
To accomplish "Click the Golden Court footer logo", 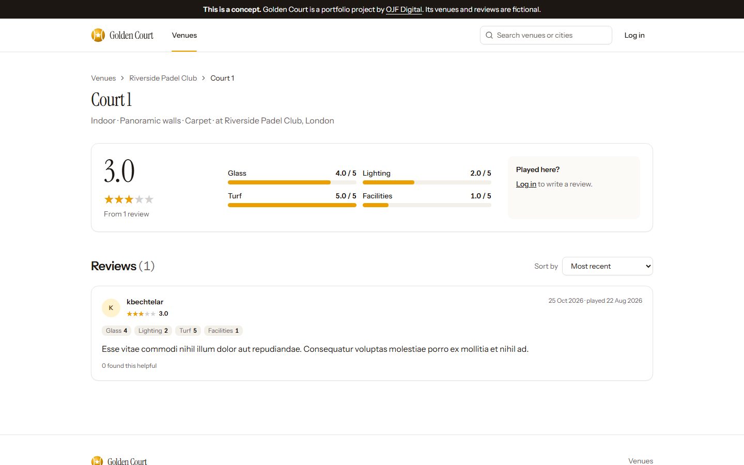I will [119, 461].
